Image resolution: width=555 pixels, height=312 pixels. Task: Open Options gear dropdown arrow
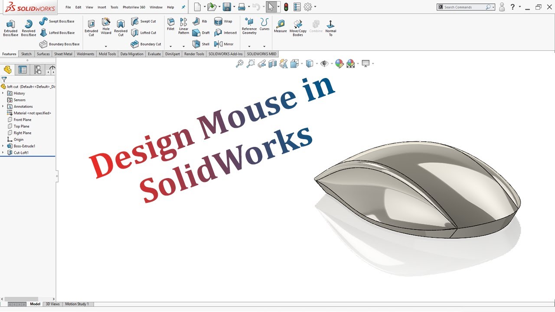point(315,7)
